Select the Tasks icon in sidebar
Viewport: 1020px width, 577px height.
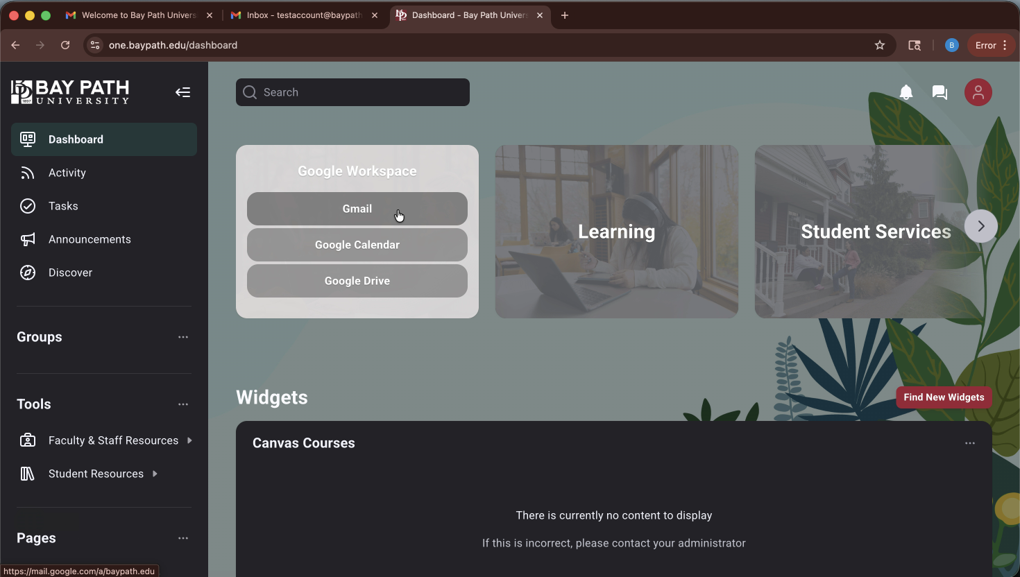tap(28, 206)
